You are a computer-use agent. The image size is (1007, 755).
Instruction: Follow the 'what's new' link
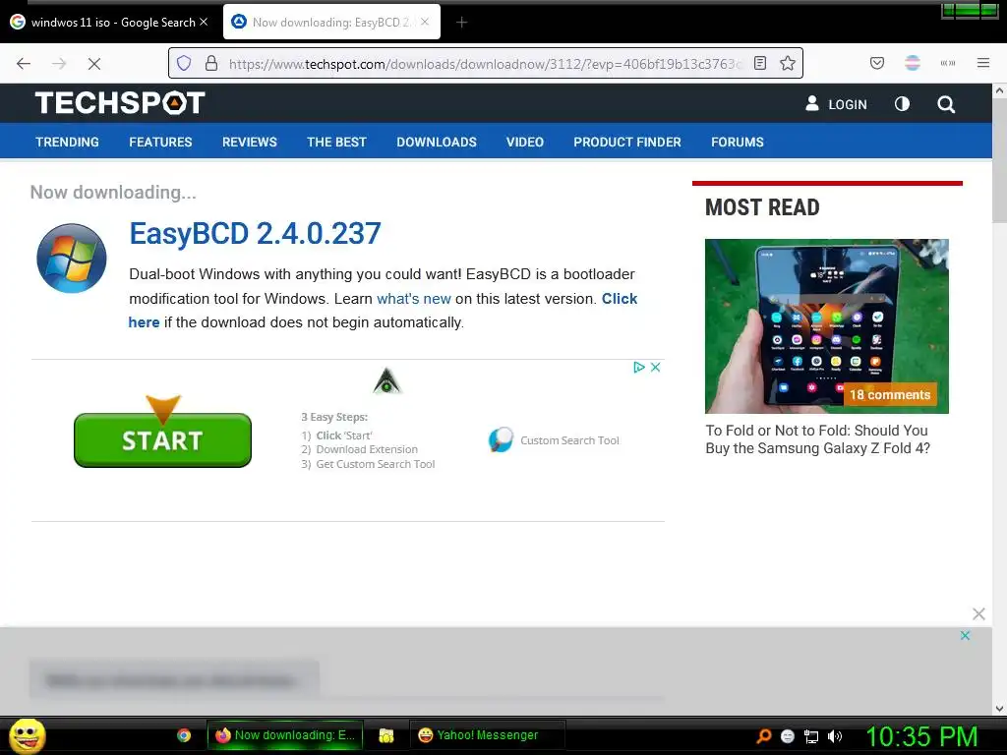point(414,299)
